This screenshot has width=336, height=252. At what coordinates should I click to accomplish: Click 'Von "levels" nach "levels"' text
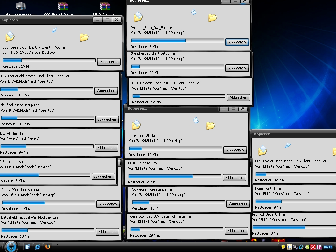tap(20, 138)
